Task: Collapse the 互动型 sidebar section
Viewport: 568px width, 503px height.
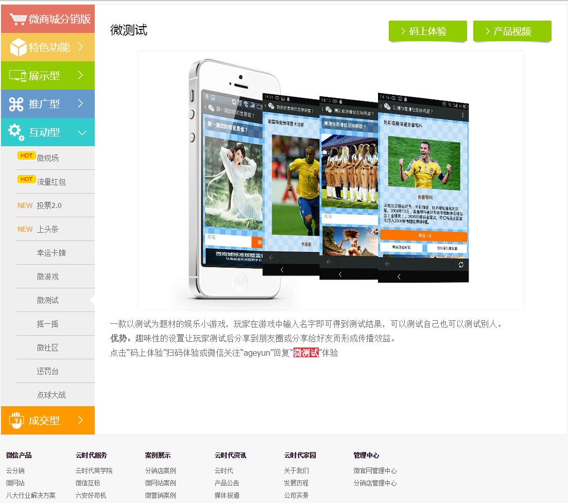Action: click(47, 132)
